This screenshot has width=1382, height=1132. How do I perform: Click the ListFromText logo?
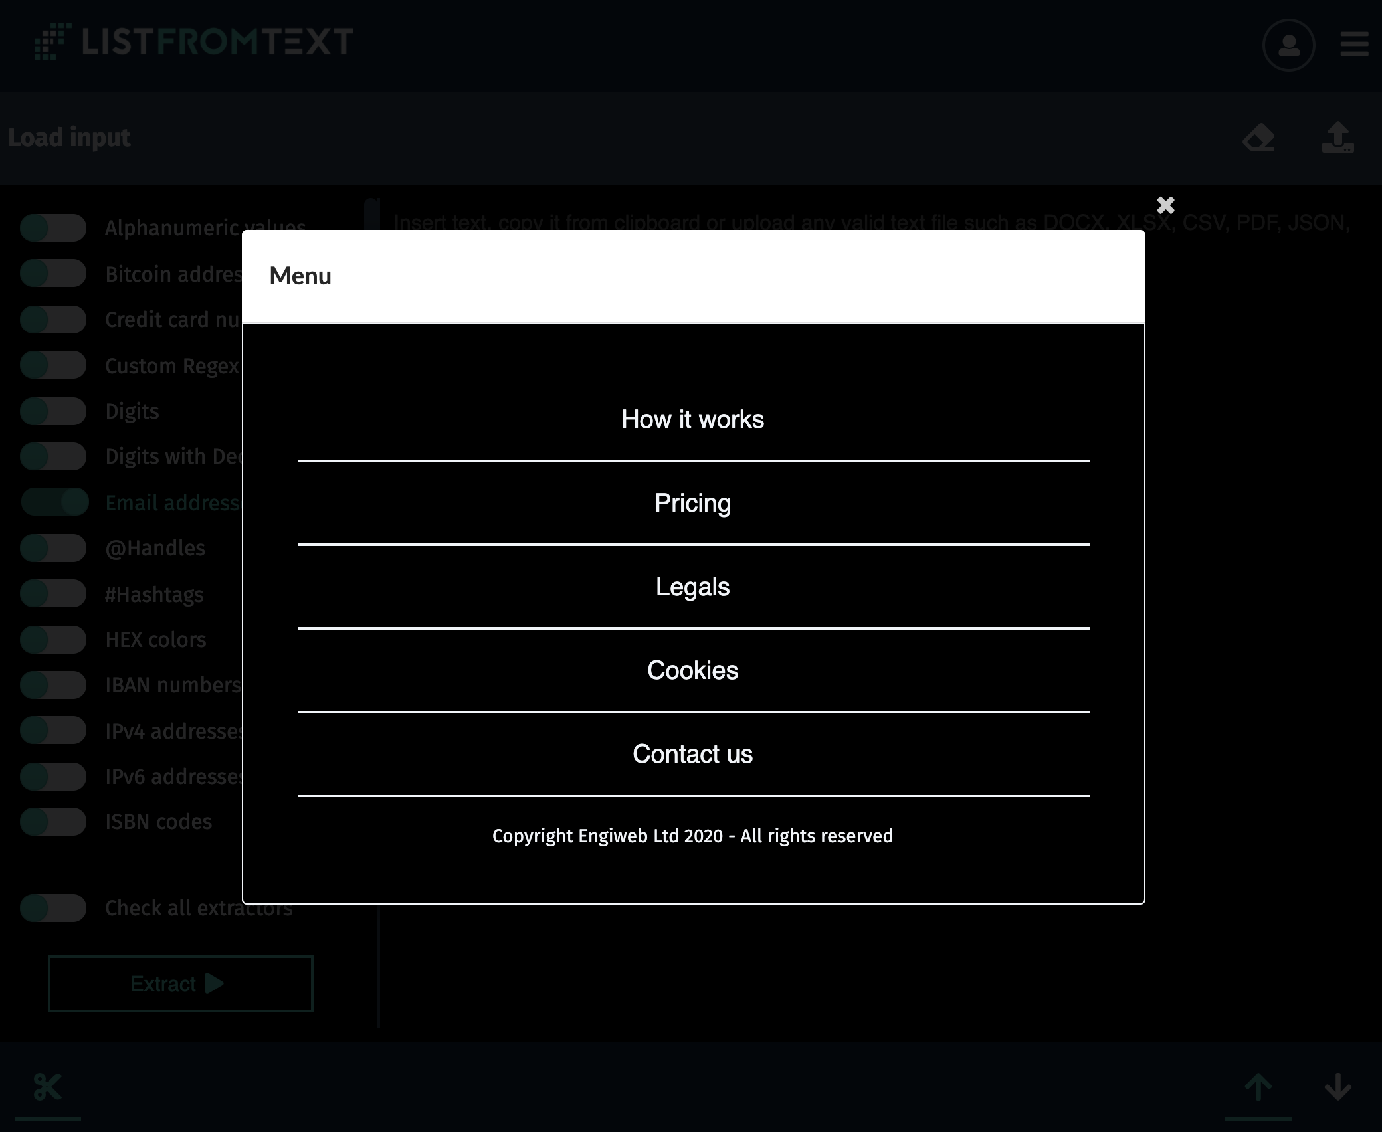[193, 41]
